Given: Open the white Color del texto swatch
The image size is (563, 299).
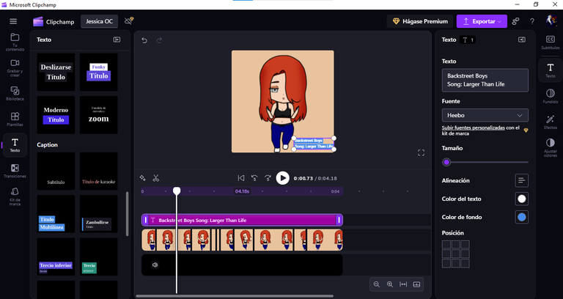Looking at the screenshot, I should [x=521, y=199].
